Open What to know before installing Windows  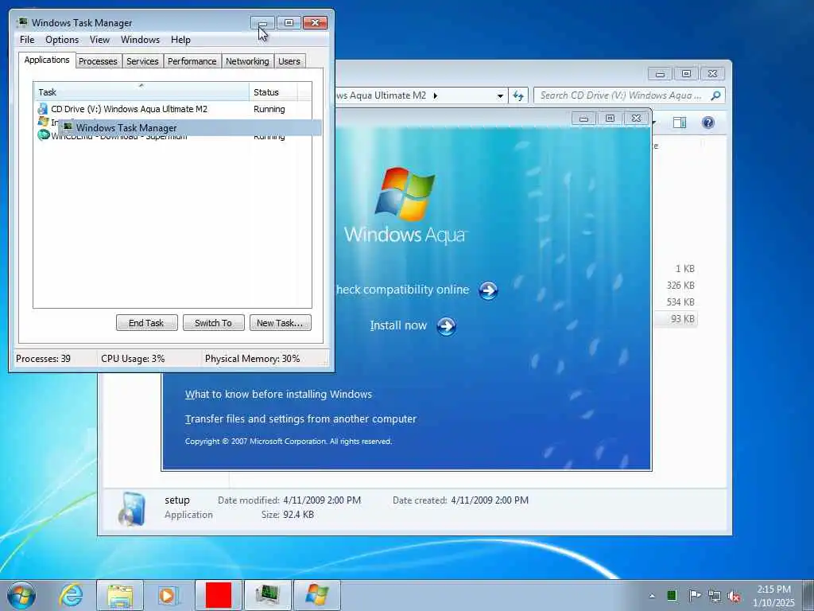pos(278,395)
